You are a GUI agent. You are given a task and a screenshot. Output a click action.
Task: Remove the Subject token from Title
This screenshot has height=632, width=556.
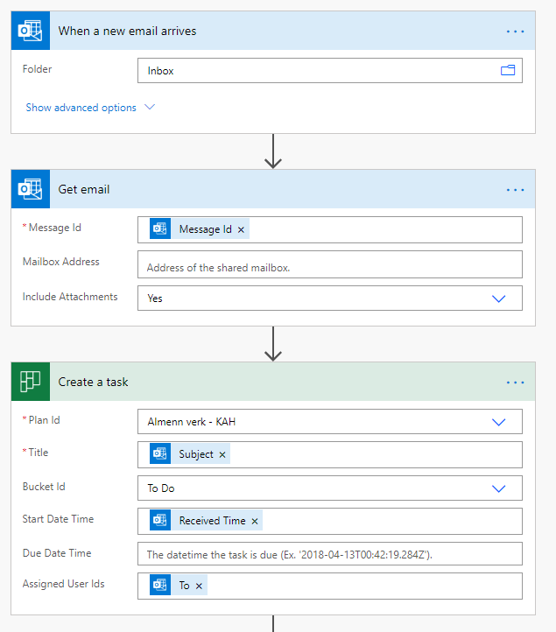(x=222, y=454)
